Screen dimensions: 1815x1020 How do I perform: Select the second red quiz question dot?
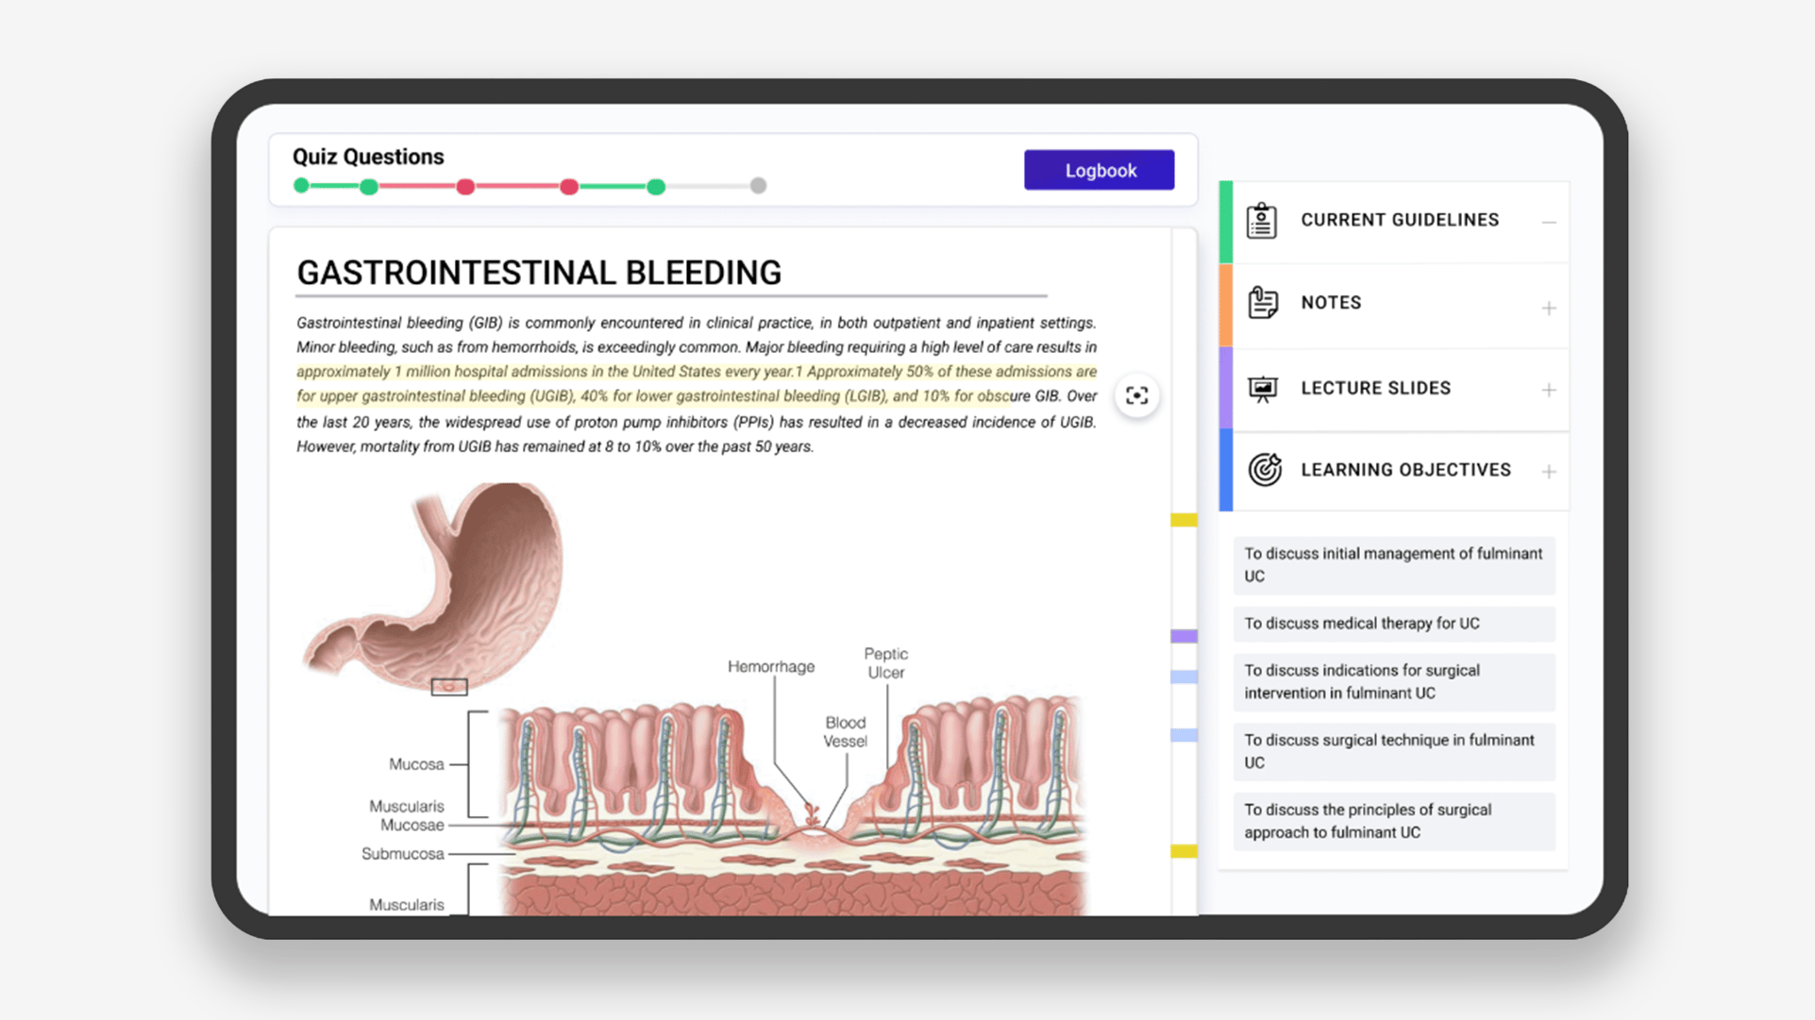click(x=568, y=187)
